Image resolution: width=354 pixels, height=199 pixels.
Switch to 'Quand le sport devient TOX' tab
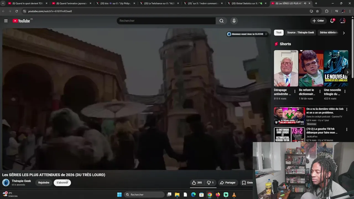(x=27, y=3)
